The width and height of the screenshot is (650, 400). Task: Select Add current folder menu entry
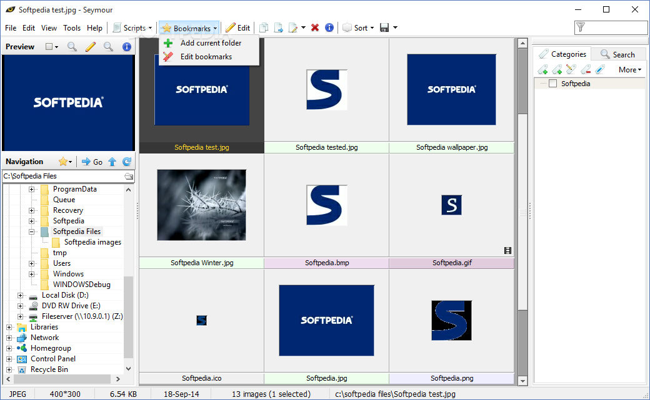[209, 43]
